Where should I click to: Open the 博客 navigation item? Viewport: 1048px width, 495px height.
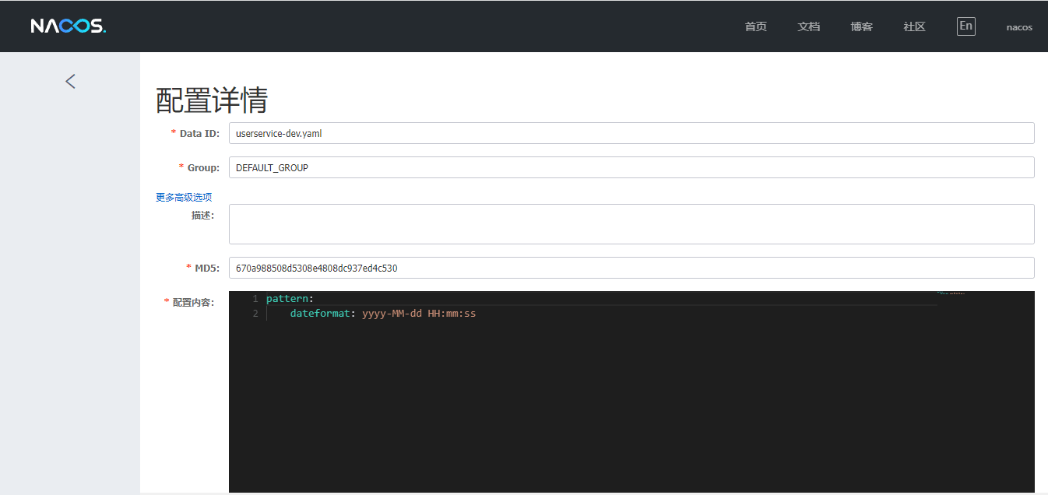(x=861, y=26)
